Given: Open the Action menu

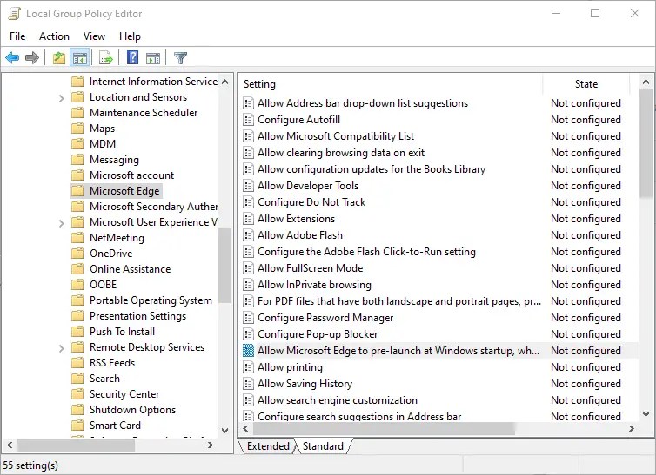Looking at the screenshot, I should pyautogui.click(x=55, y=36).
